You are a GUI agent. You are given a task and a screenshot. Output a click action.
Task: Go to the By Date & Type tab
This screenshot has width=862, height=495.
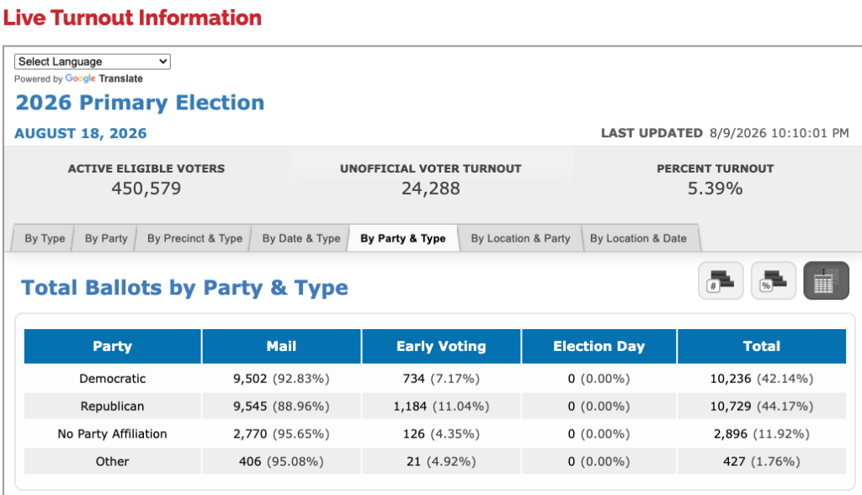[x=301, y=239]
